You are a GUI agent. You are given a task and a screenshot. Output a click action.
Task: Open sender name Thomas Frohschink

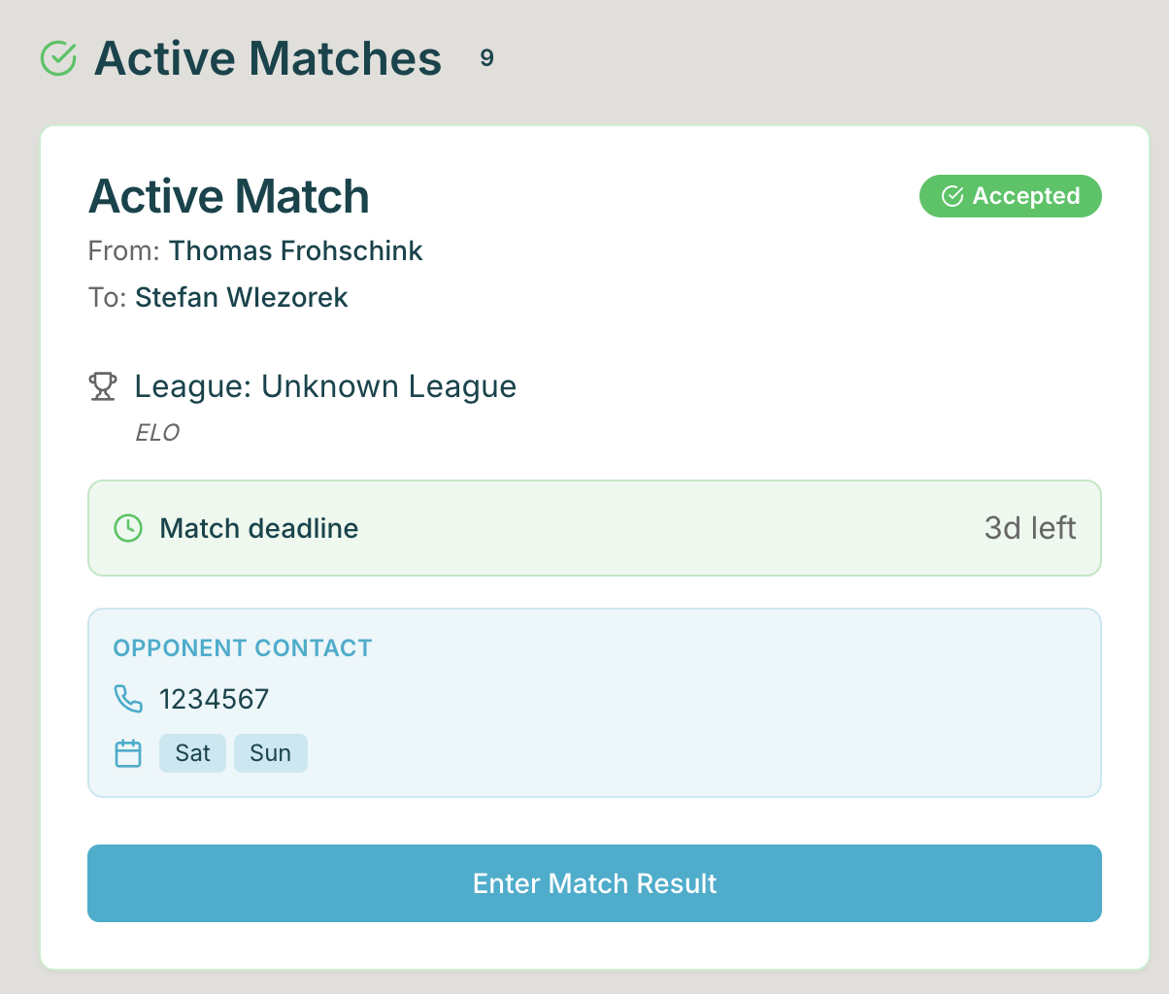(x=295, y=250)
